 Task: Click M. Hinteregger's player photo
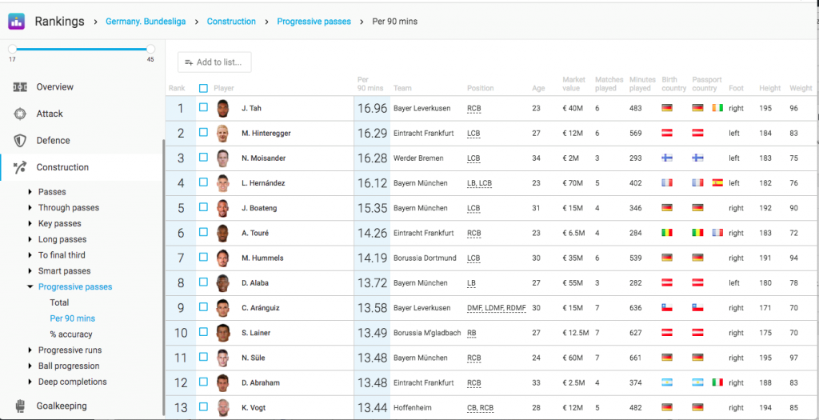pyautogui.click(x=223, y=134)
